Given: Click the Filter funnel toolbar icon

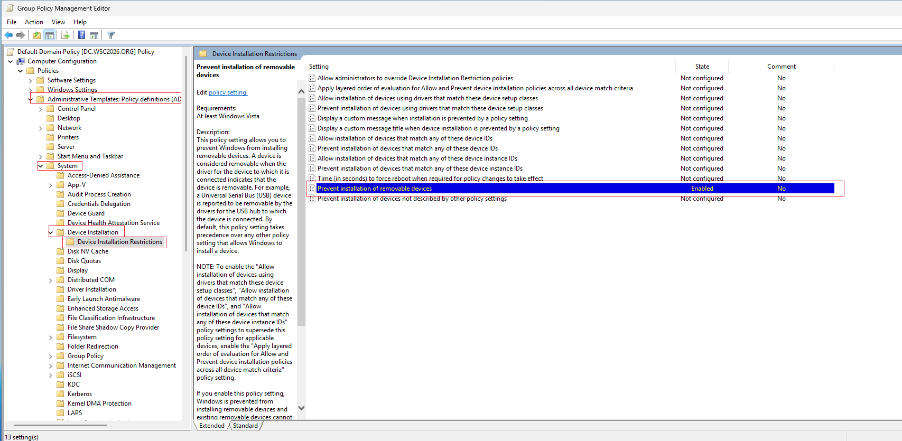Looking at the screenshot, I should (x=110, y=35).
